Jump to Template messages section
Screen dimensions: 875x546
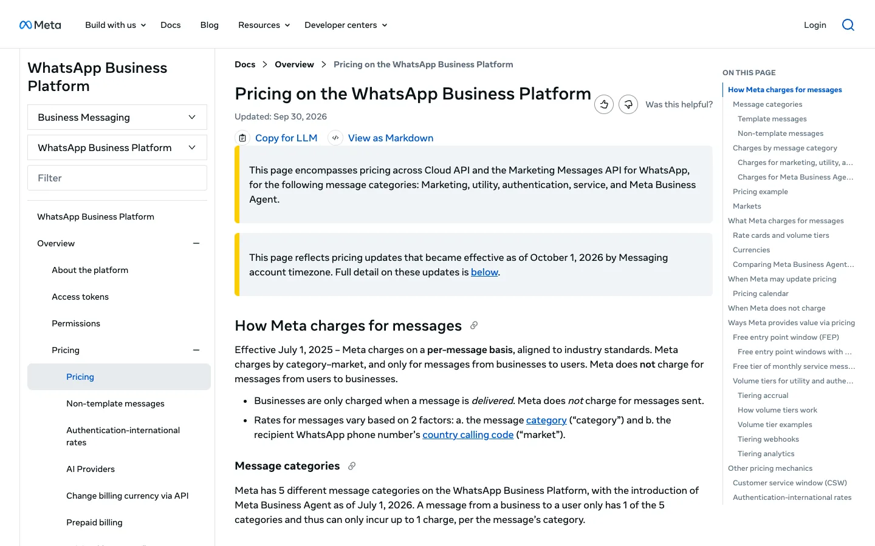coord(772,119)
